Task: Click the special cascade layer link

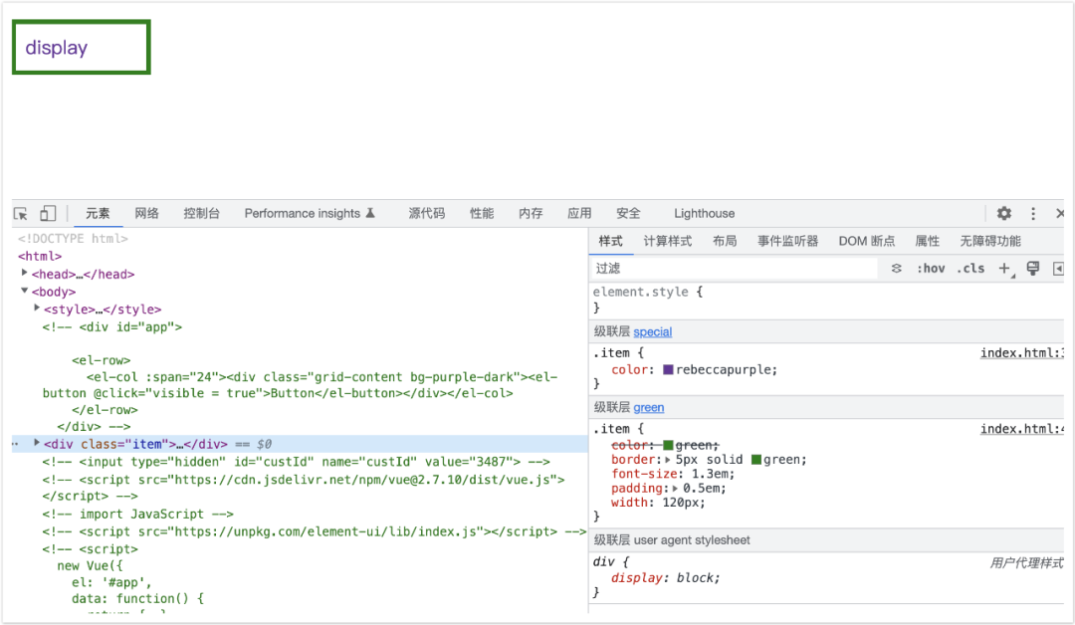Action: pos(653,332)
